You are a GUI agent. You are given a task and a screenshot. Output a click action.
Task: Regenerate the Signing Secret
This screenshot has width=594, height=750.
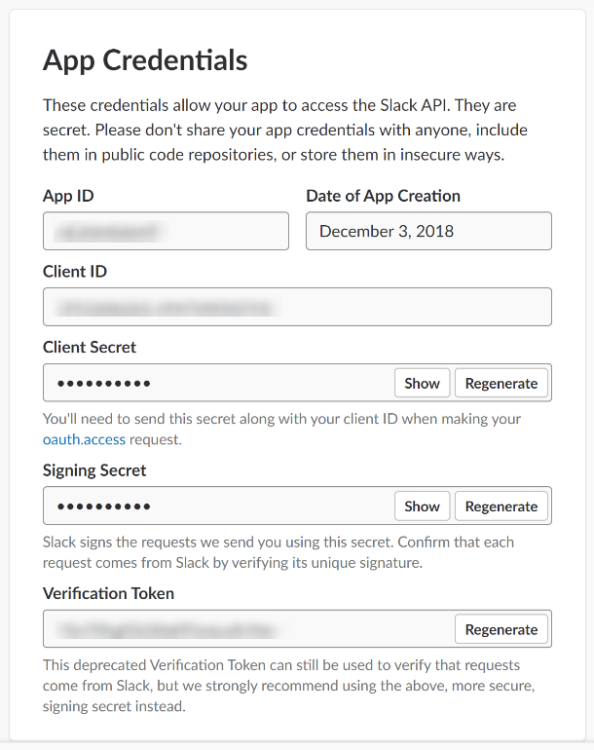click(x=501, y=506)
